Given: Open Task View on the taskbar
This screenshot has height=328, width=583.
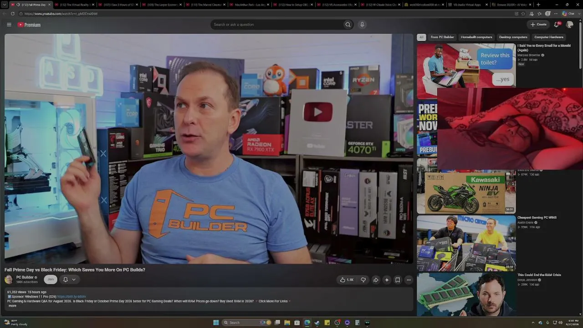Looking at the screenshot, I should [277, 323].
